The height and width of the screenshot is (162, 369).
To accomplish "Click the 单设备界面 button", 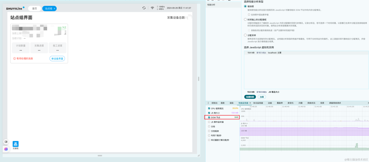I will point(57,59).
